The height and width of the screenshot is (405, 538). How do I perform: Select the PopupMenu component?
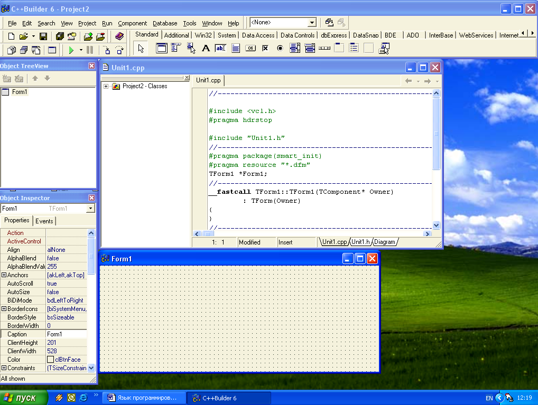click(x=191, y=49)
